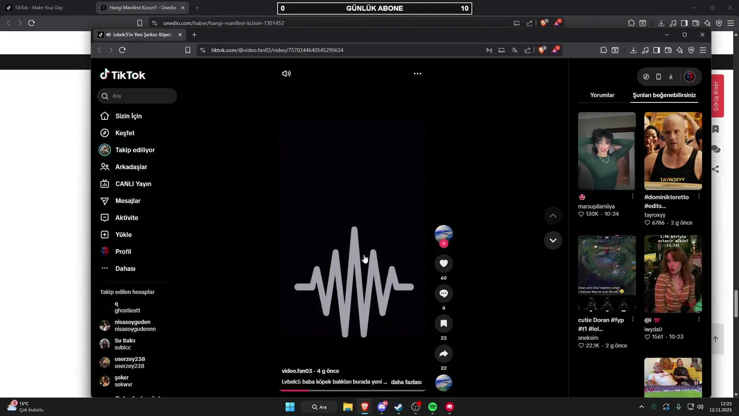Open Brave Wallet in the TikTok window
739x416 pixels.
point(668,50)
